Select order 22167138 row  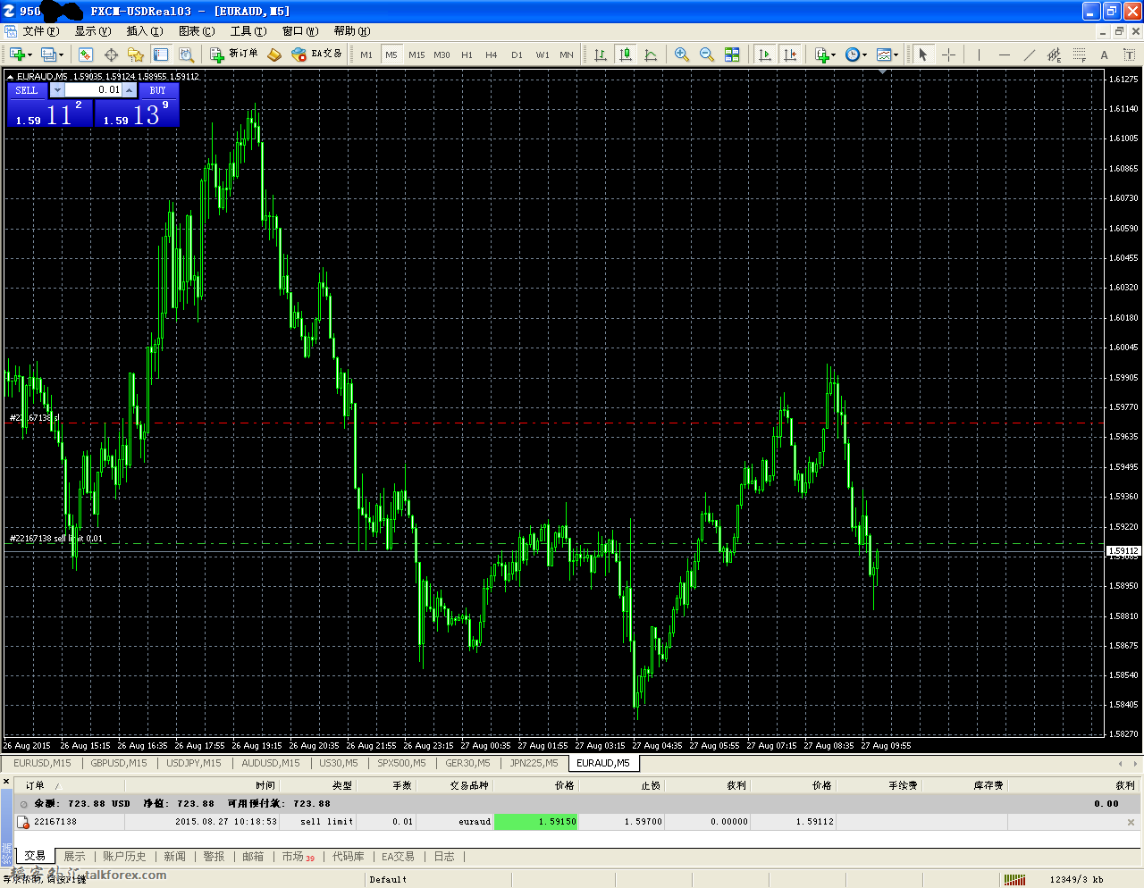coord(576,822)
